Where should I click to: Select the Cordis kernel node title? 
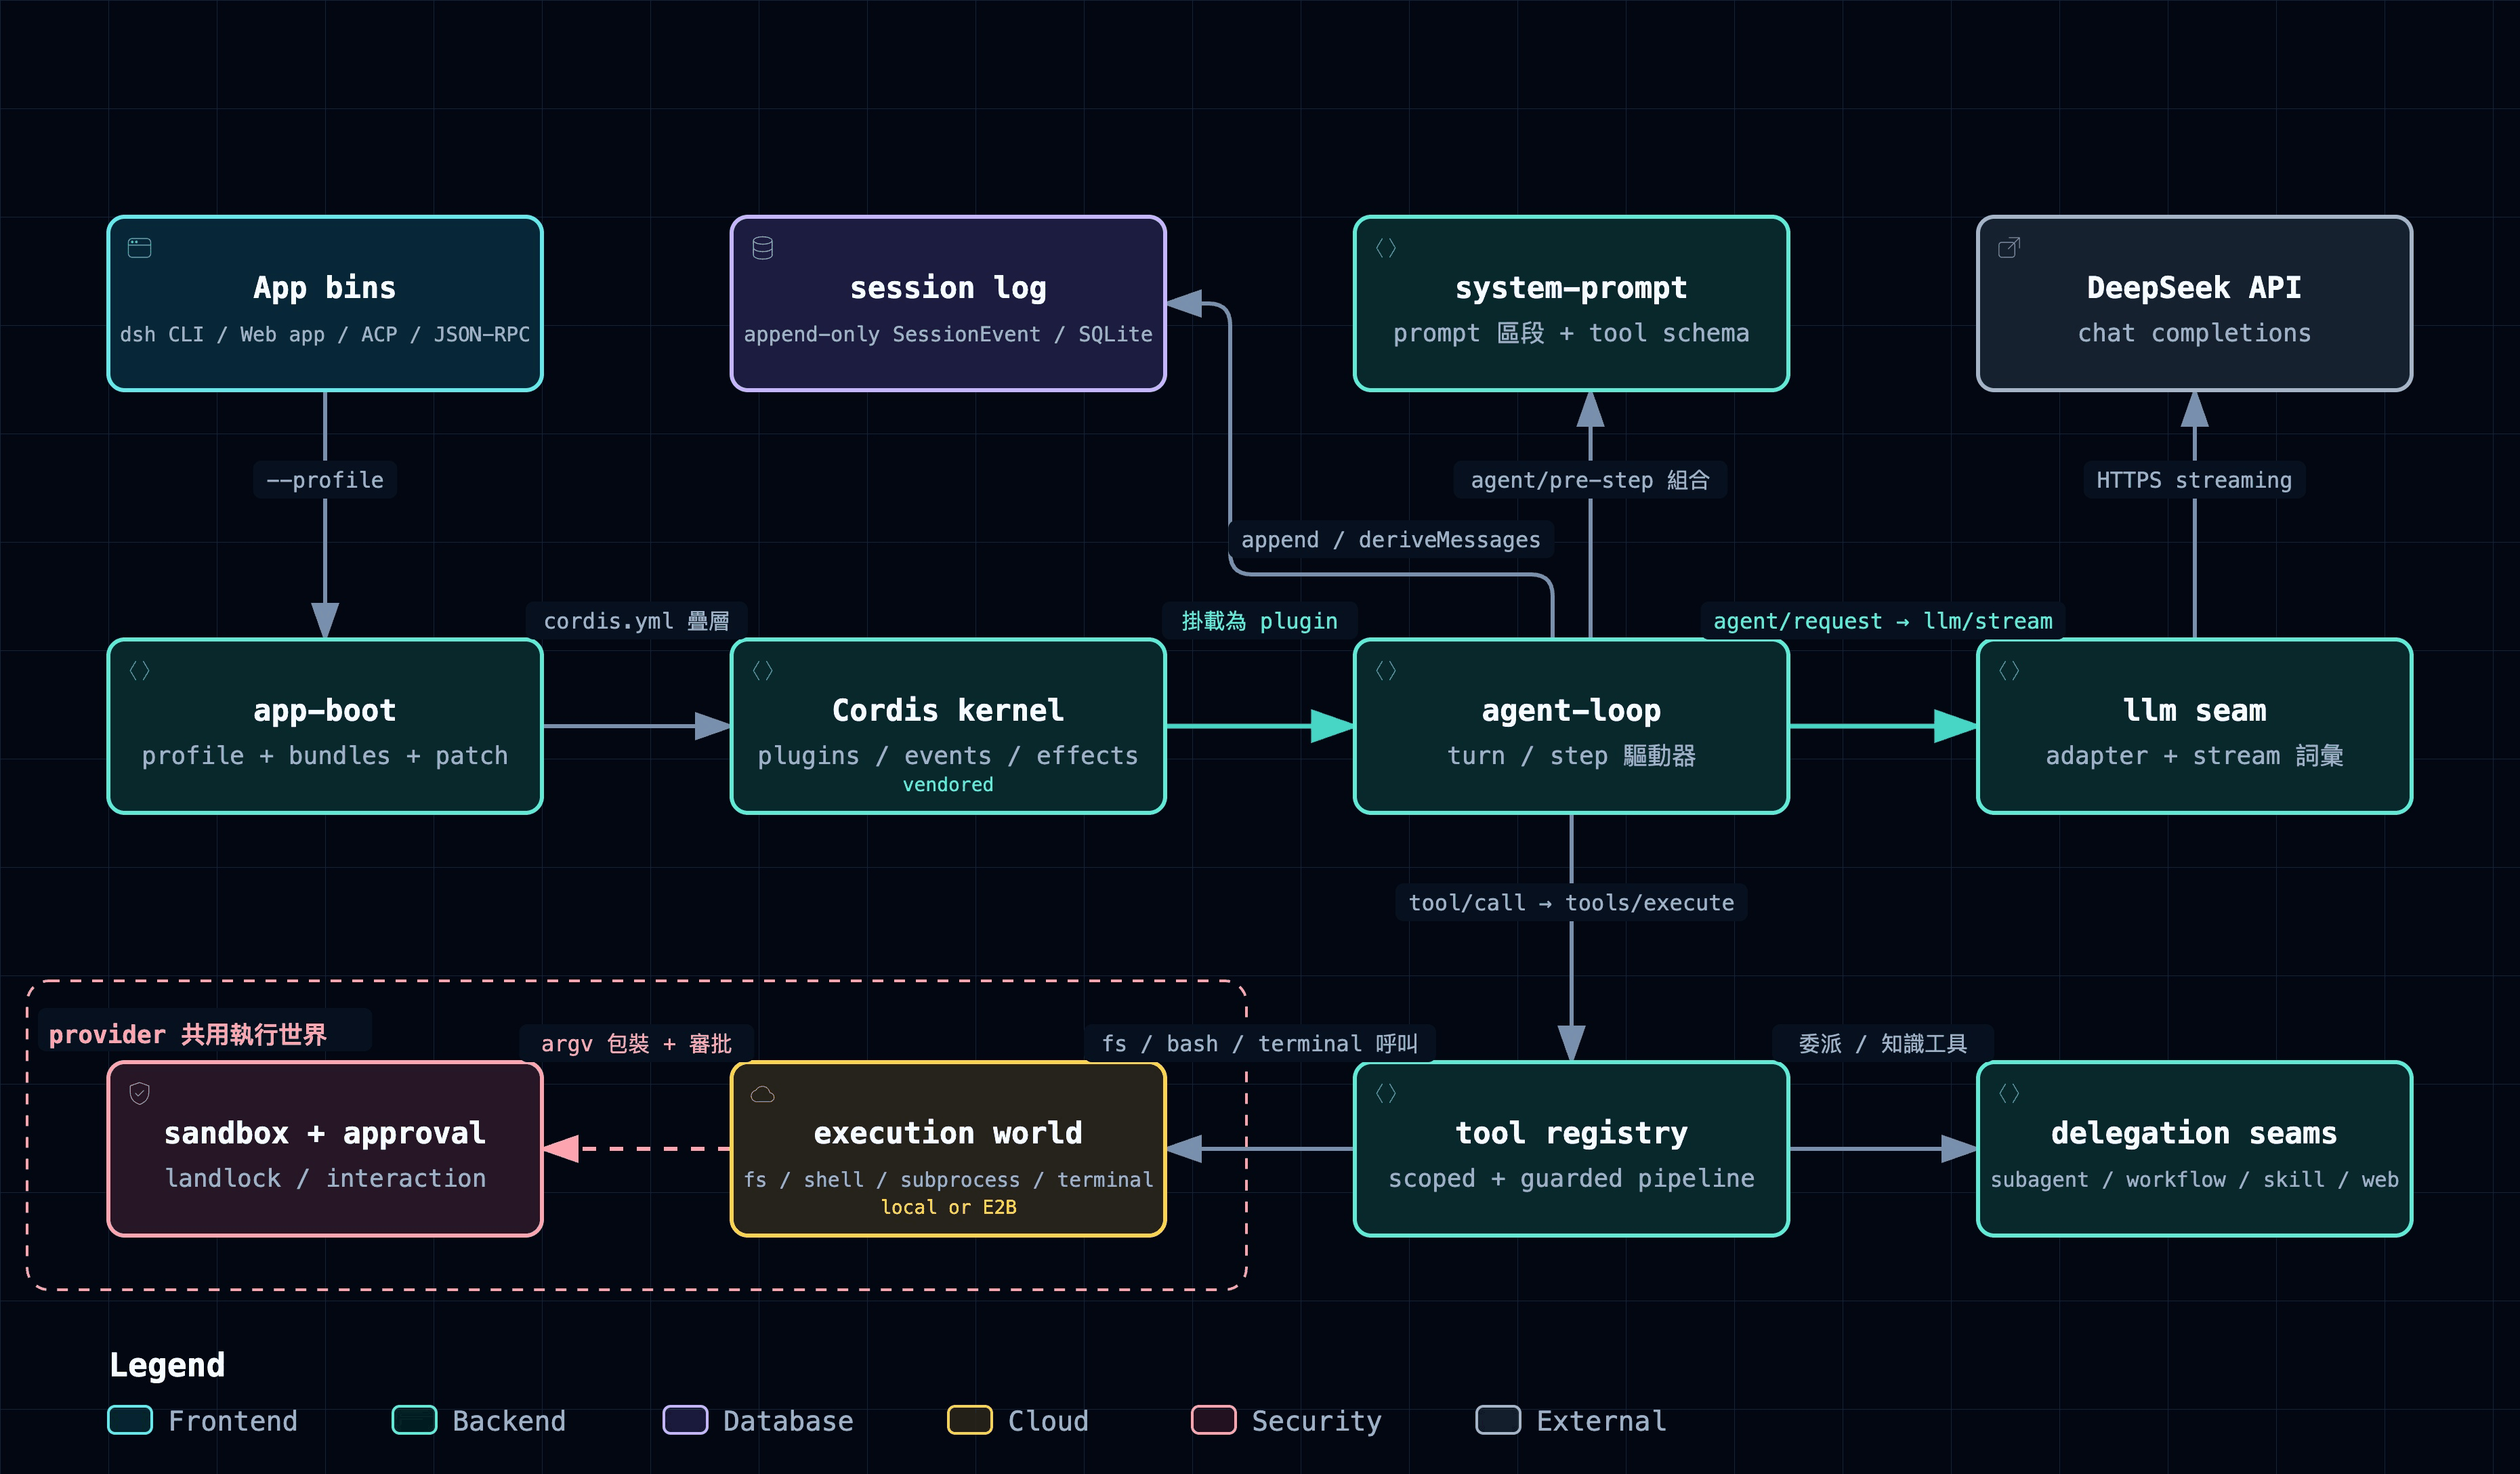[948, 711]
